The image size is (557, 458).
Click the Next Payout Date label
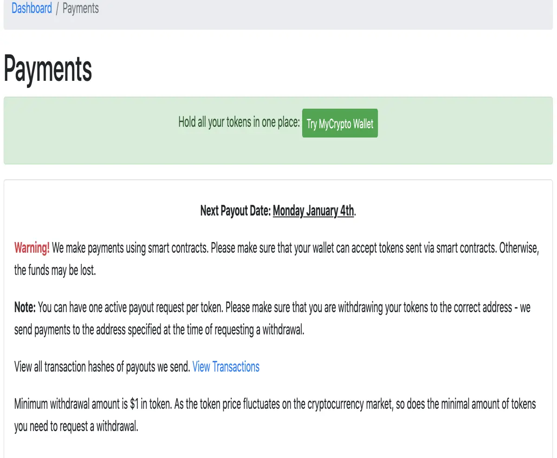(x=236, y=211)
